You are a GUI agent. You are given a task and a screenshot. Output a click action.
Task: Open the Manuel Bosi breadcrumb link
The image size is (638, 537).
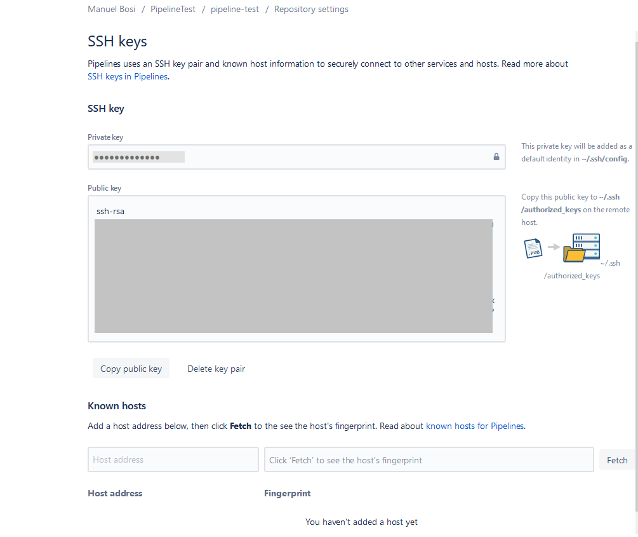click(111, 9)
